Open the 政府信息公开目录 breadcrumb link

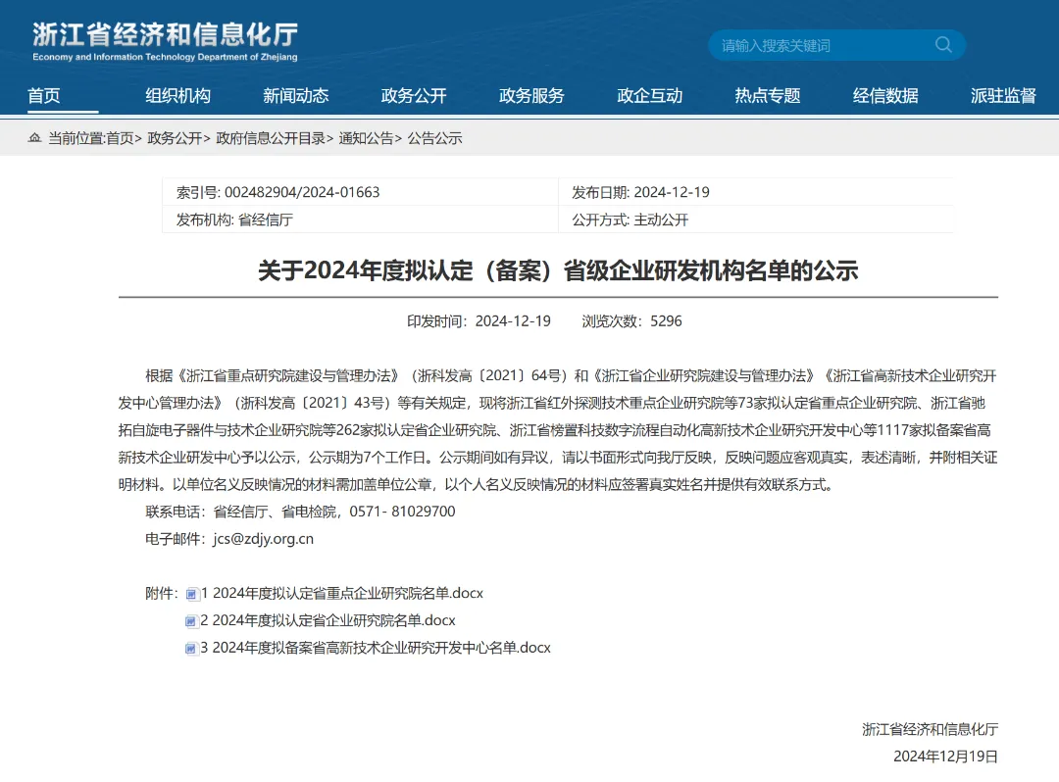point(271,138)
